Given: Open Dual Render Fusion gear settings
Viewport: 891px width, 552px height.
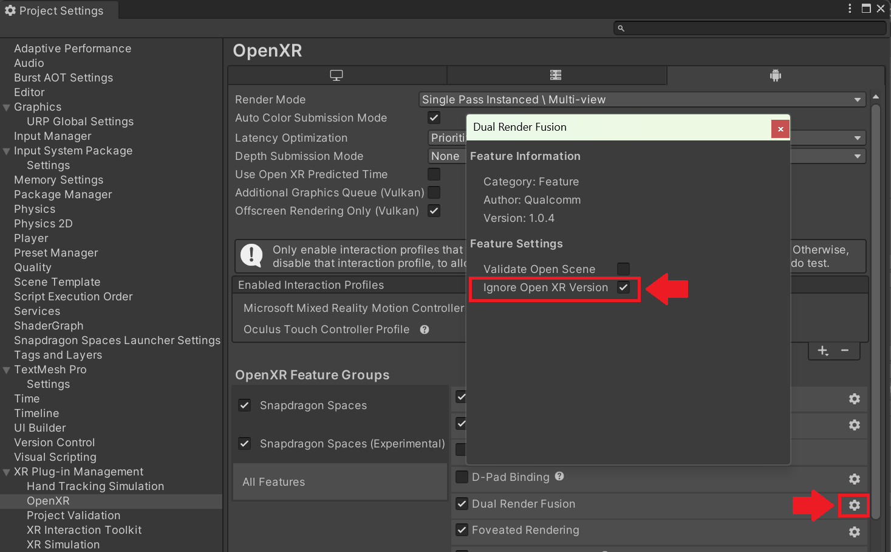Looking at the screenshot, I should (x=854, y=505).
